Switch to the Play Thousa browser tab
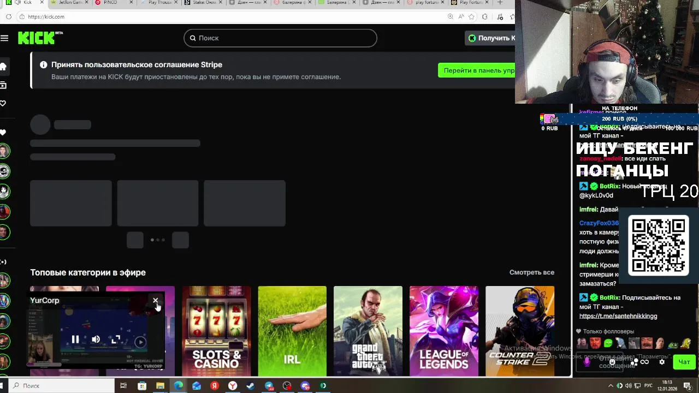 (x=158, y=3)
